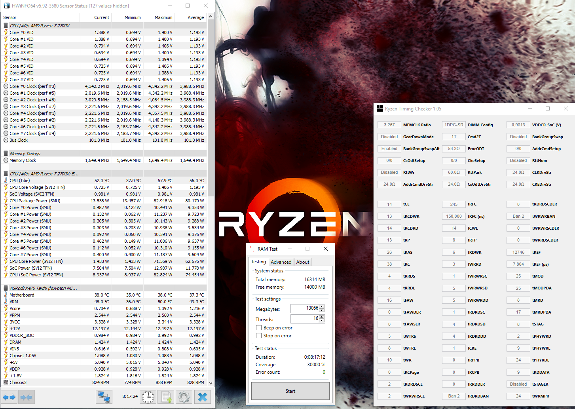Click the ProcODT 53.3Ω value box
575x409 pixels.
pos(454,148)
